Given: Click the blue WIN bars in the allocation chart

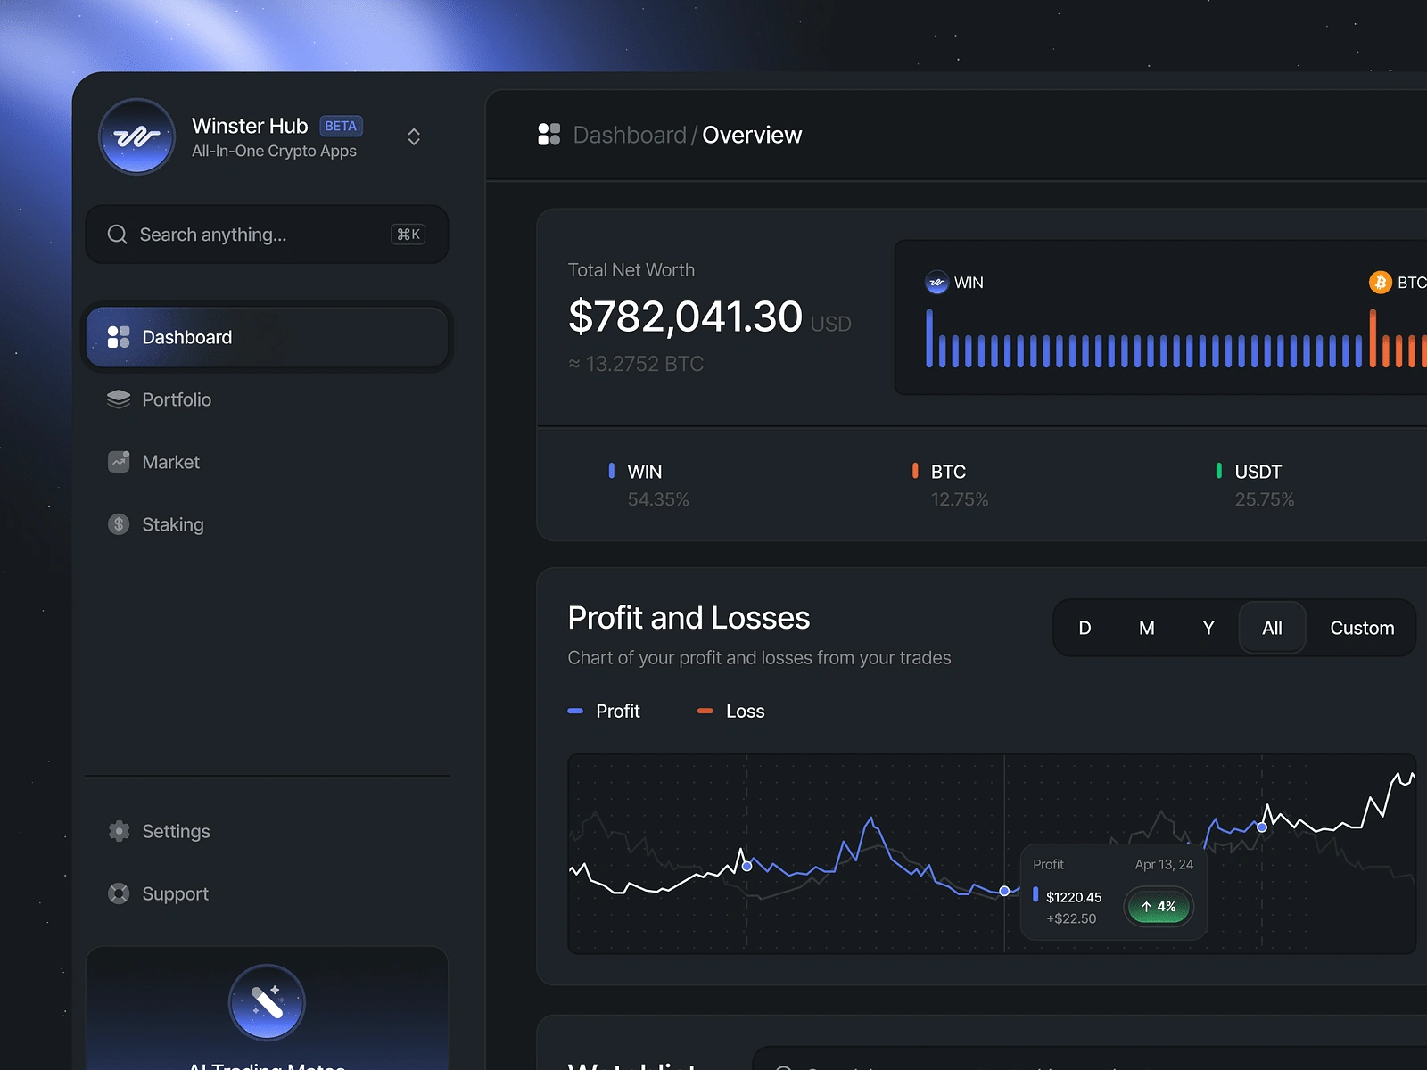Looking at the screenshot, I should coord(1144,339).
